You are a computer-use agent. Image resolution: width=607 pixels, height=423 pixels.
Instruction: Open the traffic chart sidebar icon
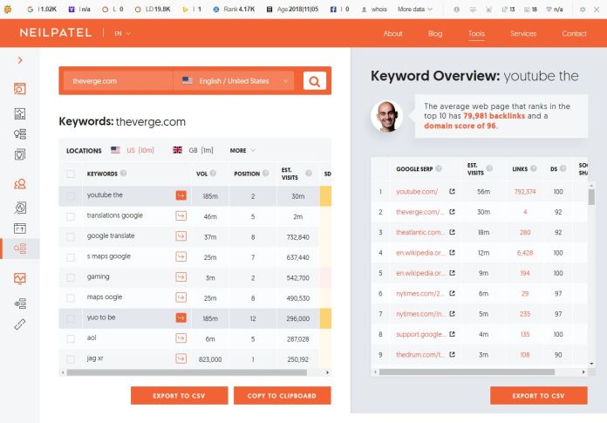[x=20, y=278]
